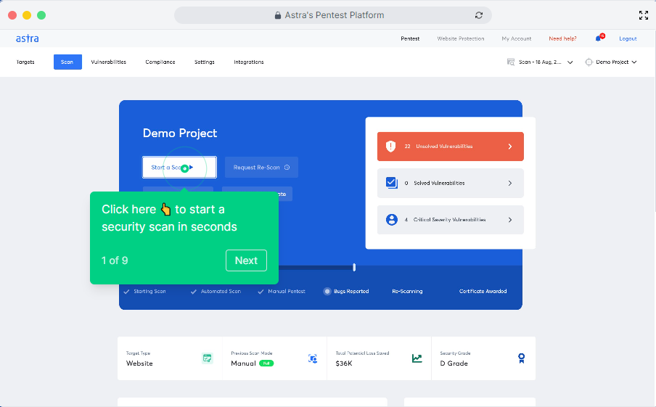Click the Request Re-Scan button
The width and height of the screenshot is (656, 407).
[x=261, y=168]
